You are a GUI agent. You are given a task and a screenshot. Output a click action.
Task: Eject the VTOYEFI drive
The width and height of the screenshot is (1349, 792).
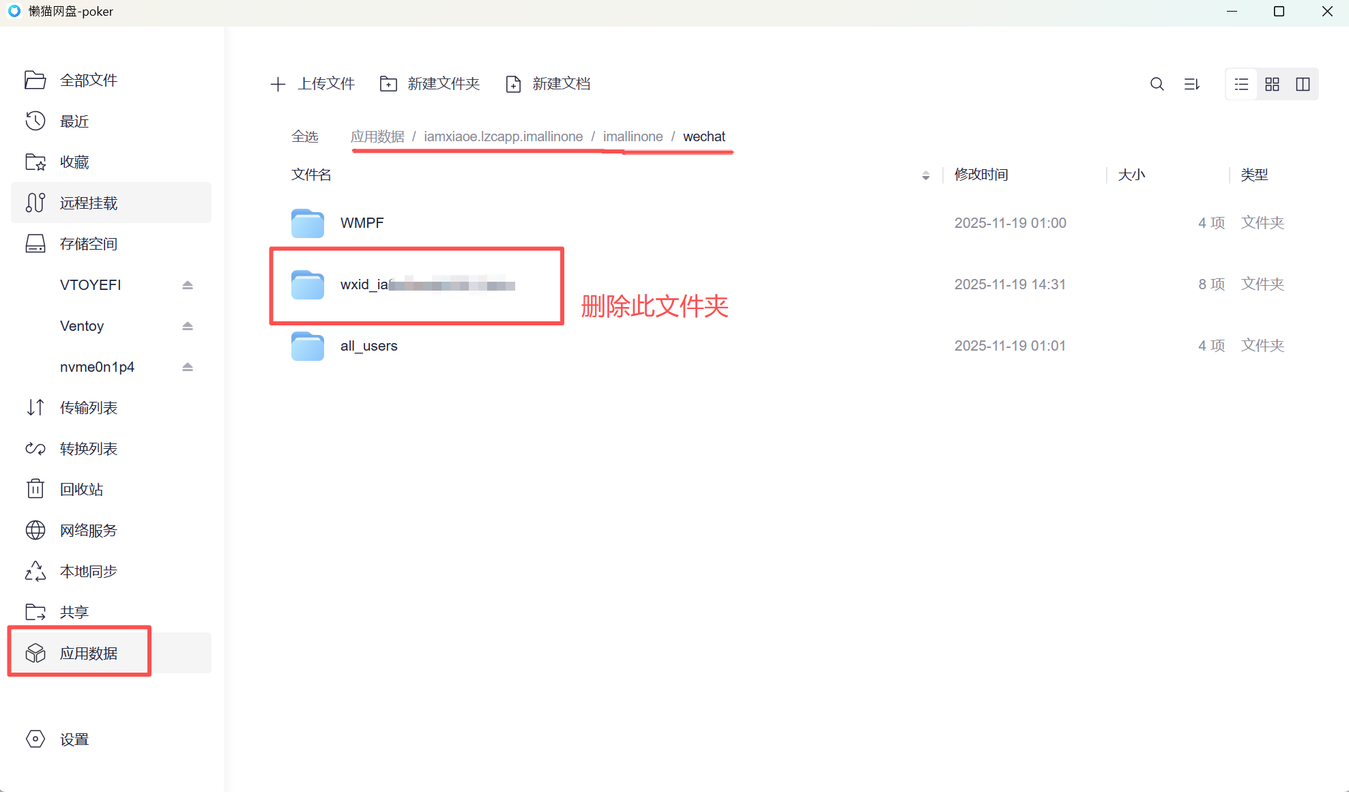point(188,285)
